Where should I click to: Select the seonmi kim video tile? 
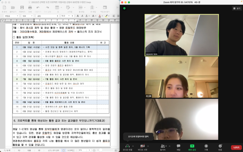tap(181, 35)
